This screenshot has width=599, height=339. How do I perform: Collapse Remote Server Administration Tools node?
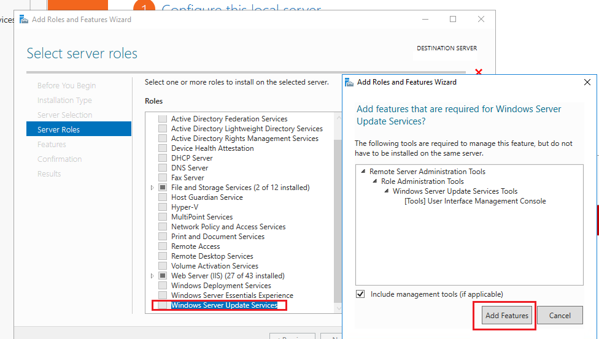coord(363,172)
